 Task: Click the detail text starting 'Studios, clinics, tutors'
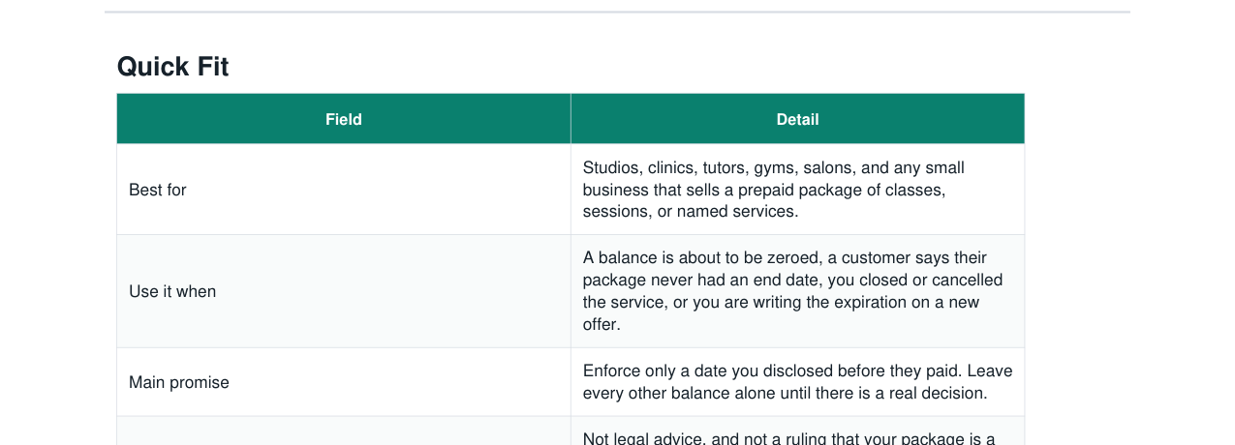tap(774, 190)
